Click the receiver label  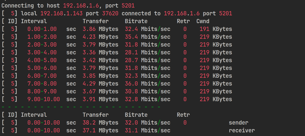coord(242,130)
